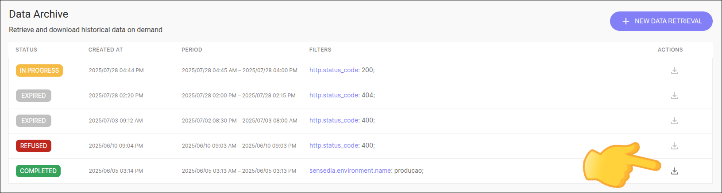Click the CREATED AT column header
722x193 pixels.
(x=105, y=50)
